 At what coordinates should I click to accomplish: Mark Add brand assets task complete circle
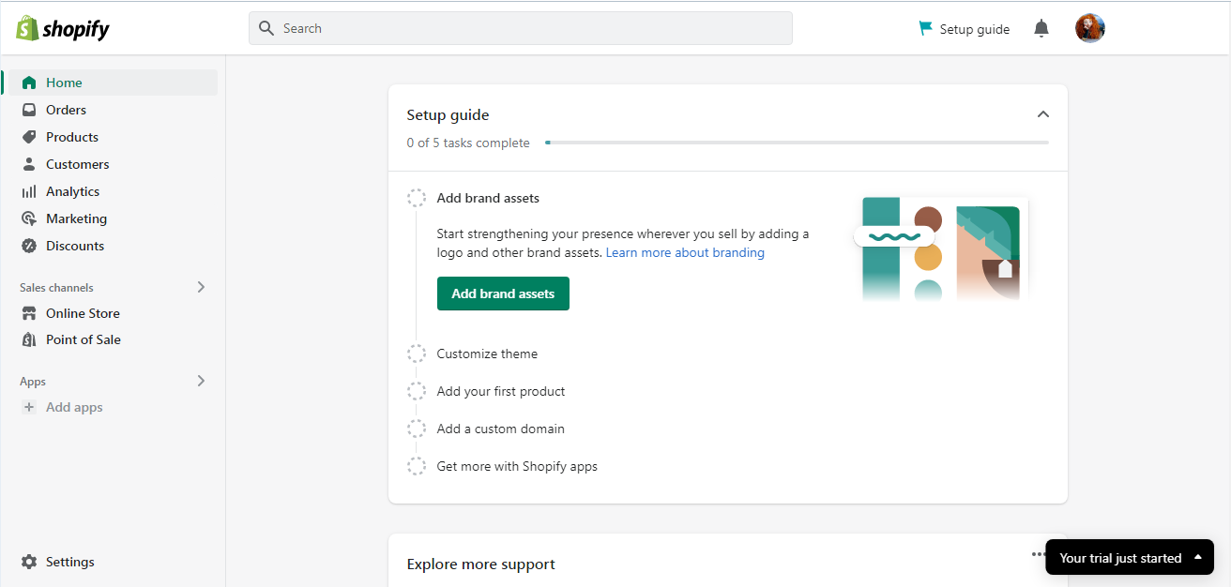point(417,198)
